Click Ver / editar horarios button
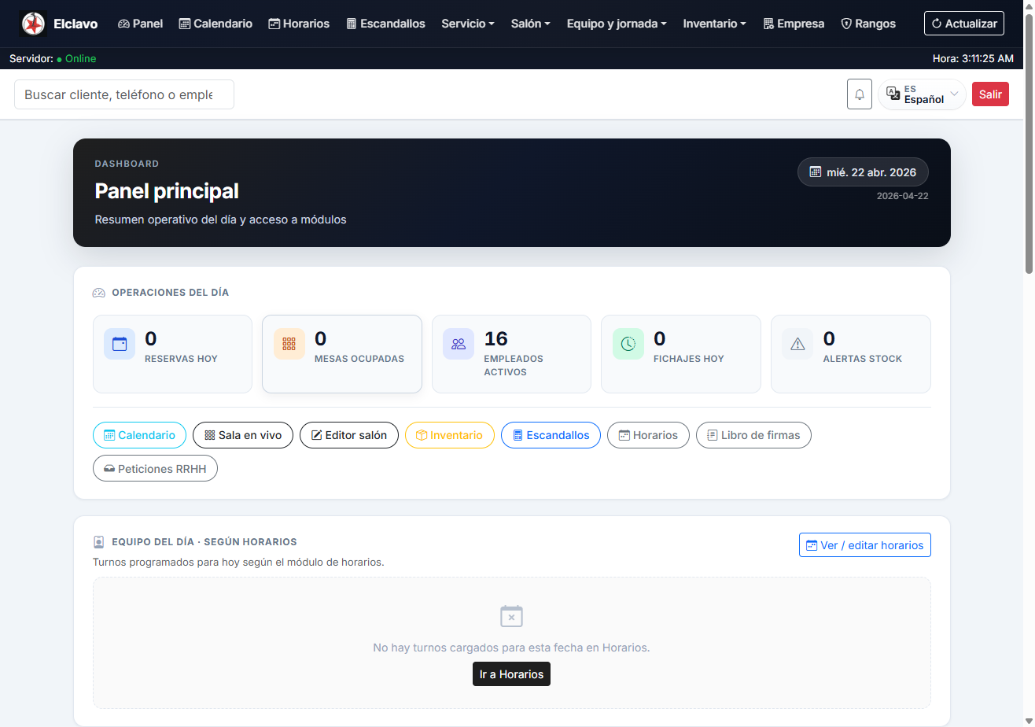This screenshot has width=1035, height=727. 865,544
